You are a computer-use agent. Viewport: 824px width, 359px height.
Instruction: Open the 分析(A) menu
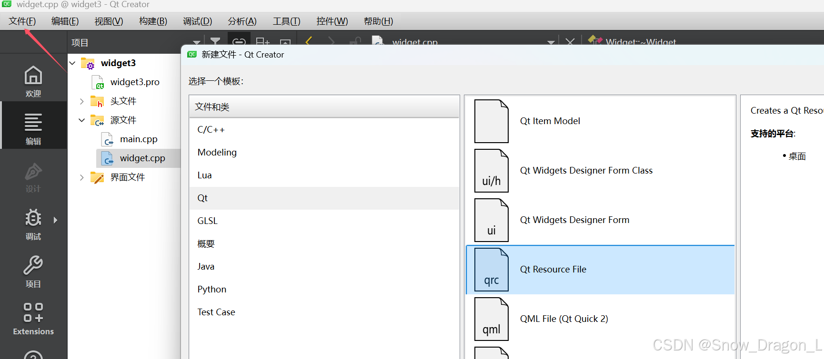[242, 21]
